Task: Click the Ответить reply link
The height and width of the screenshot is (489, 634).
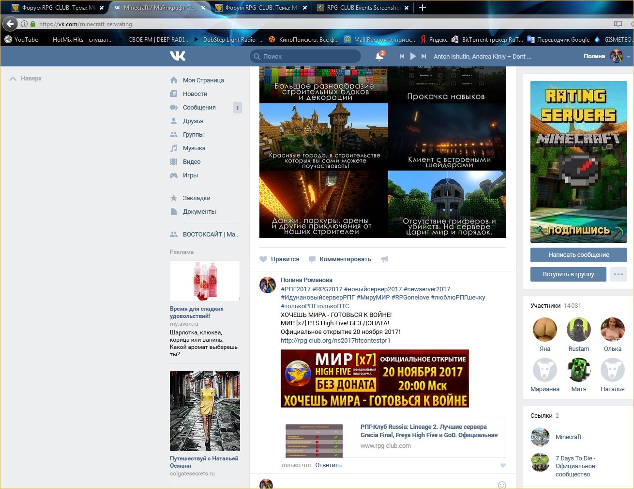Action: pyautogui.click(x=328, y=465)
